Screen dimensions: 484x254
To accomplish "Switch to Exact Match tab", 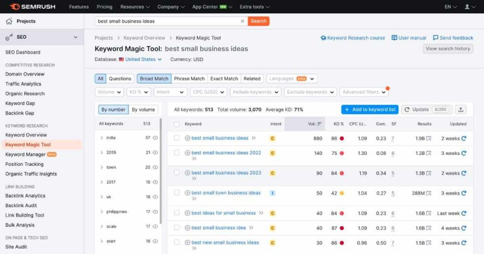I will pyautogui.click(x=224, y=78).
